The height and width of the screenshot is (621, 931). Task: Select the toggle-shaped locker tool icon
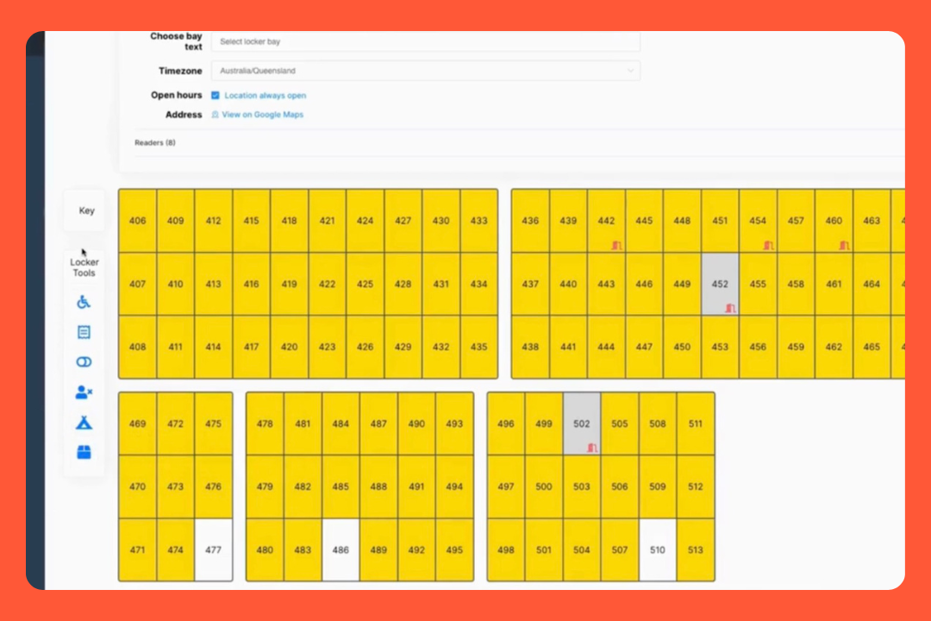click(84, 362)
